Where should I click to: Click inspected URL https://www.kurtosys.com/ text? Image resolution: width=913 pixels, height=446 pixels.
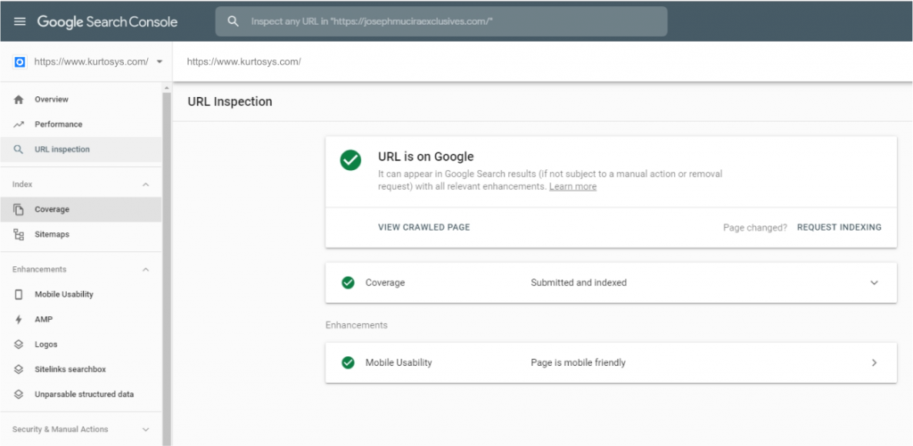tap(244, 61)
